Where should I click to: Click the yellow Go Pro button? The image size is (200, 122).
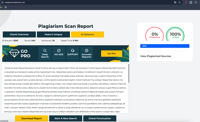pos(112,54)
